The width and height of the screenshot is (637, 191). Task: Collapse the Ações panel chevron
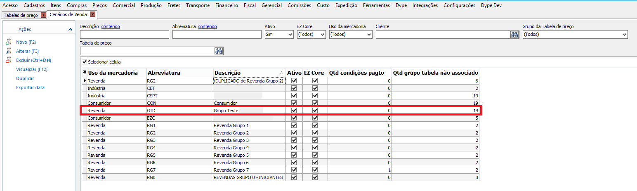click(71, 29)
